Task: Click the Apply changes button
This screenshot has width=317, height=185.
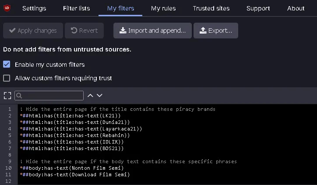Action: [33, 31]
